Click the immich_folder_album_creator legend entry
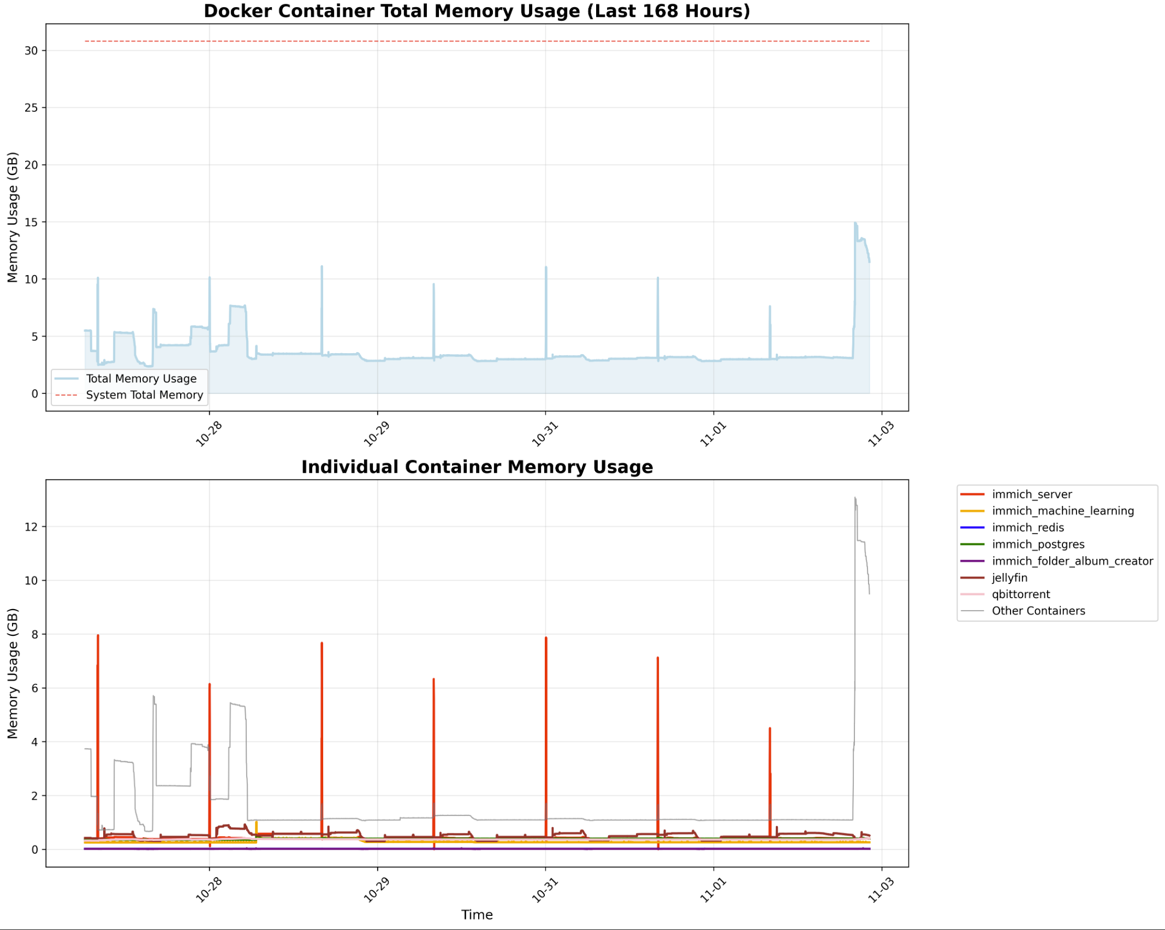1165x930 pixels. pos(1072,561)
